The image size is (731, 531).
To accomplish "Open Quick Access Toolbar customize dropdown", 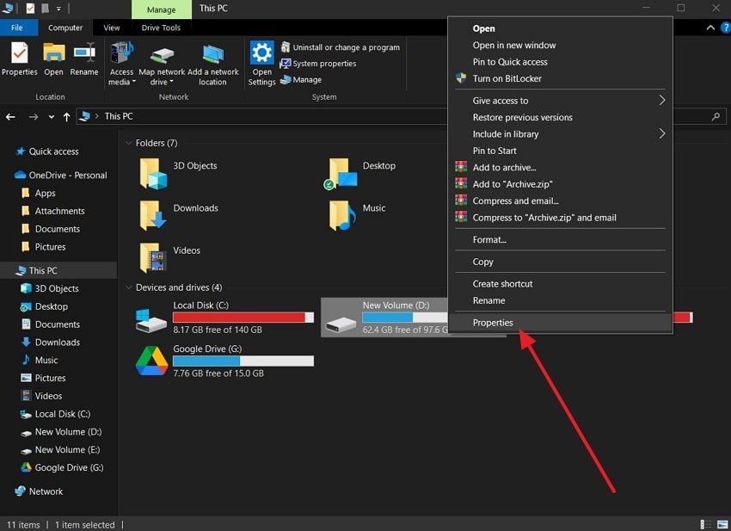I will point(58,9).
